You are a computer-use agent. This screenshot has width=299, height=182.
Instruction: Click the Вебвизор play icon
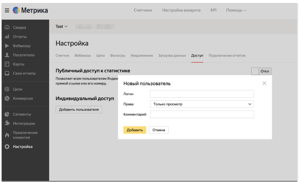point(7,46)
